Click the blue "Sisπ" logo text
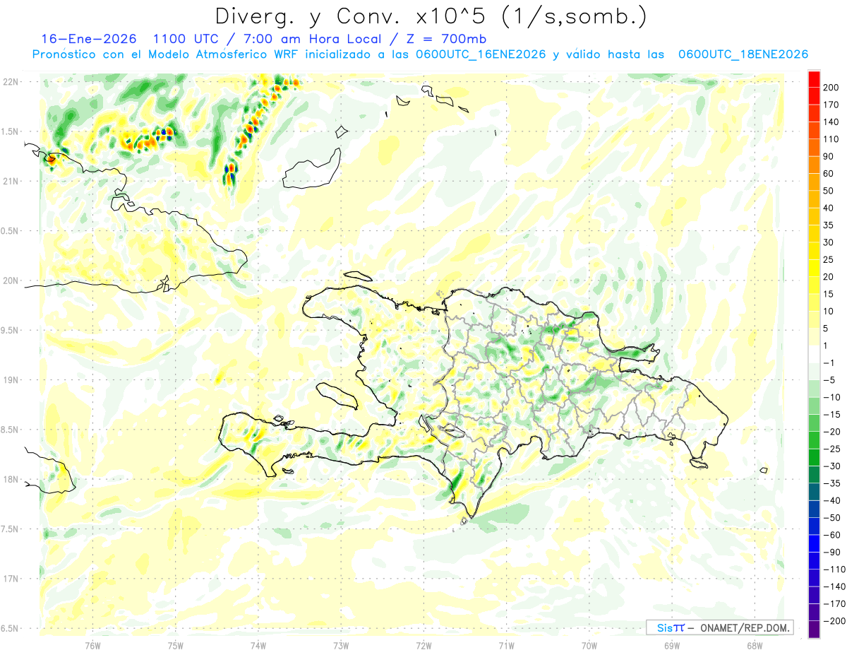The width and height of the screenshot is (847, 655). (x=671, y=627)
